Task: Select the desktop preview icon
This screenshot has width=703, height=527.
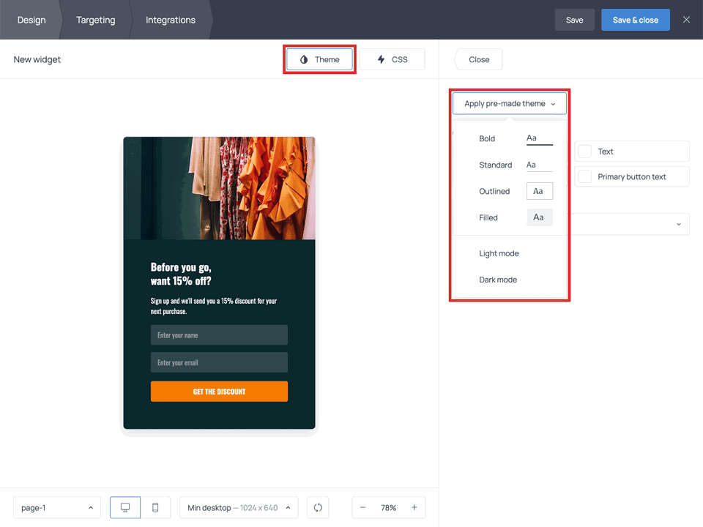Action: point(124,507)
